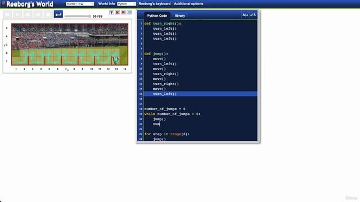Click the Reeborg robot in the world

(x=115, y=61)
